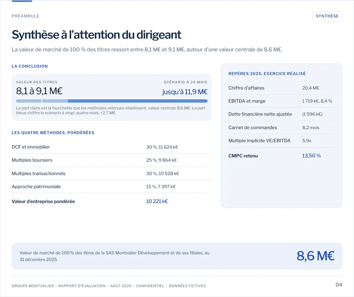
Task: Select the 'Multiples transactionnels' row label
Action: pos(39,173)
